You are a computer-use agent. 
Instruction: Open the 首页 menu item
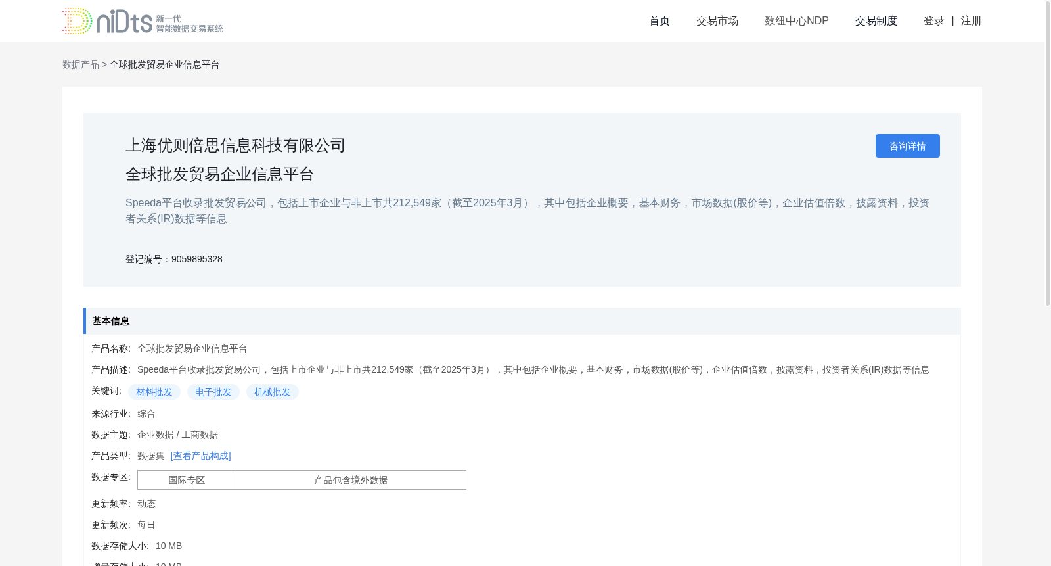(x=660, y=21)
